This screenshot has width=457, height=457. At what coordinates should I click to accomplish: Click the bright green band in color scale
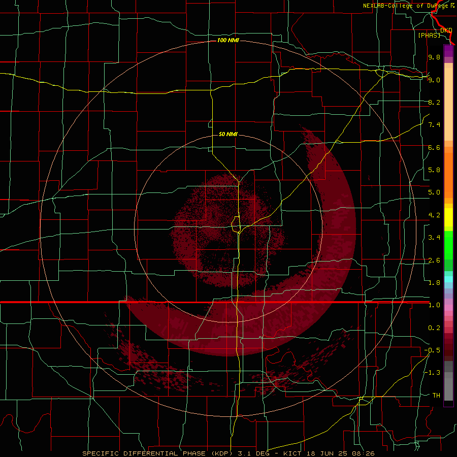tap(448, 246)
